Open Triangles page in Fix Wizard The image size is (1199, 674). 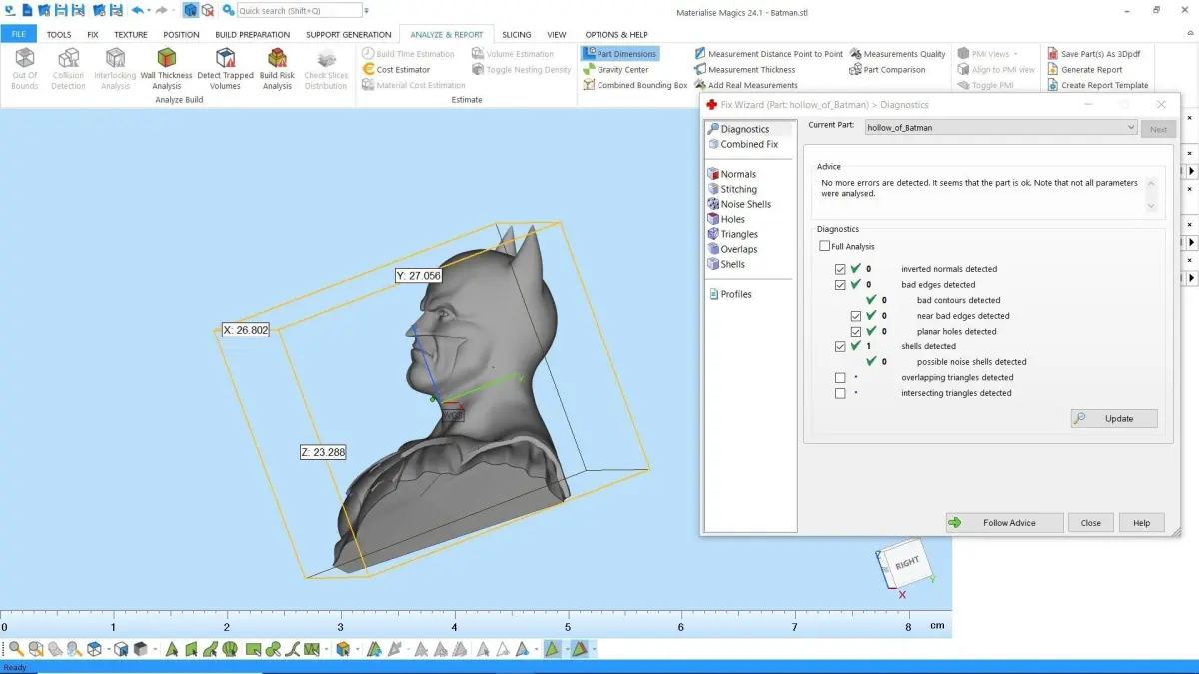coord(731,234)
